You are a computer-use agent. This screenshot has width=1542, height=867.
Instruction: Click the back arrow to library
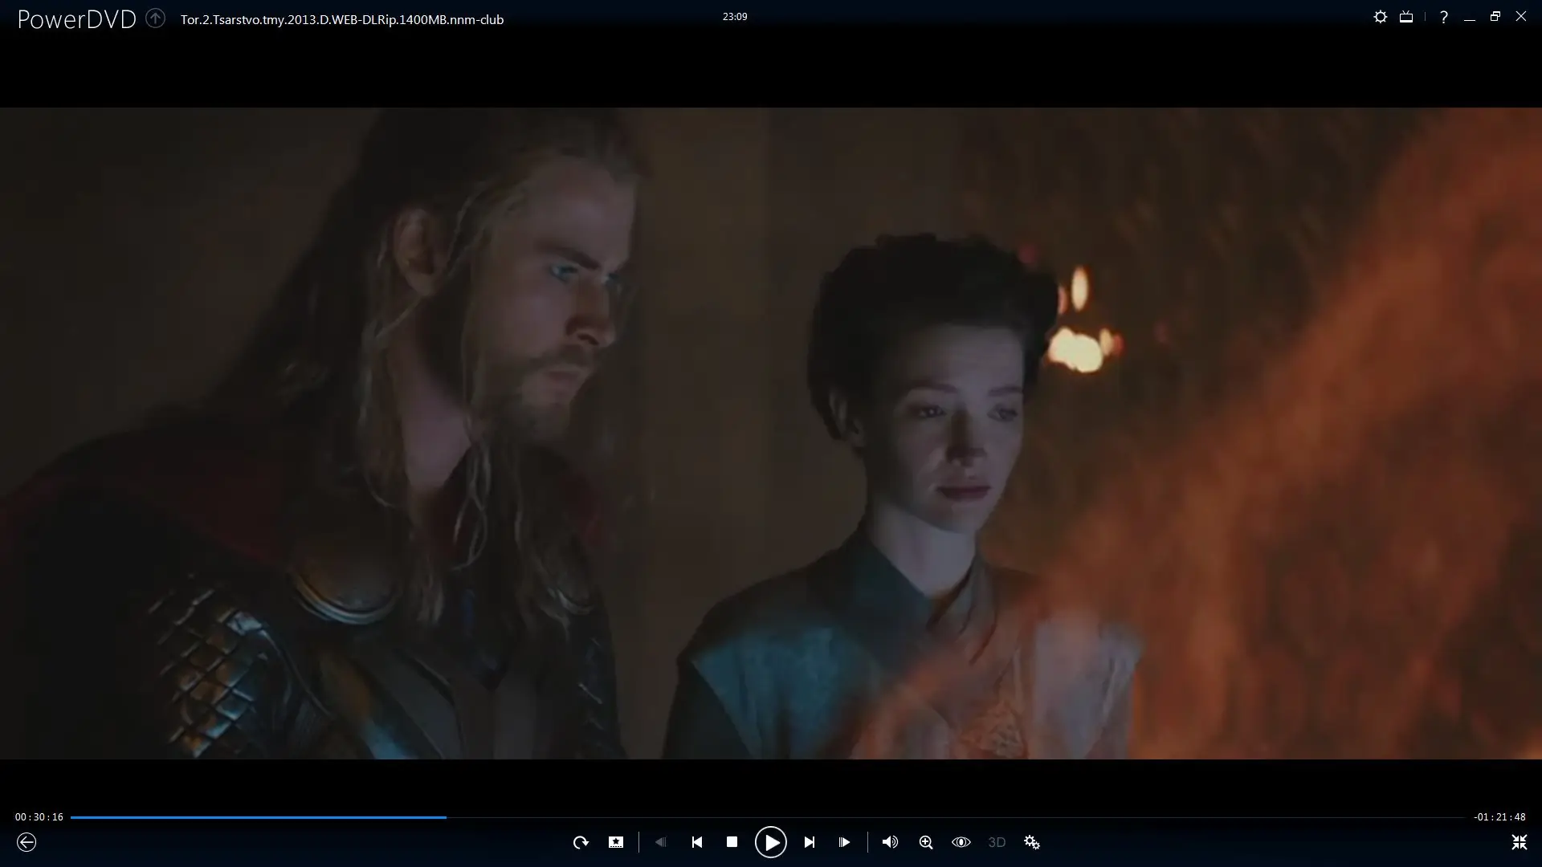pyautogui.click(x=27, y=842)
